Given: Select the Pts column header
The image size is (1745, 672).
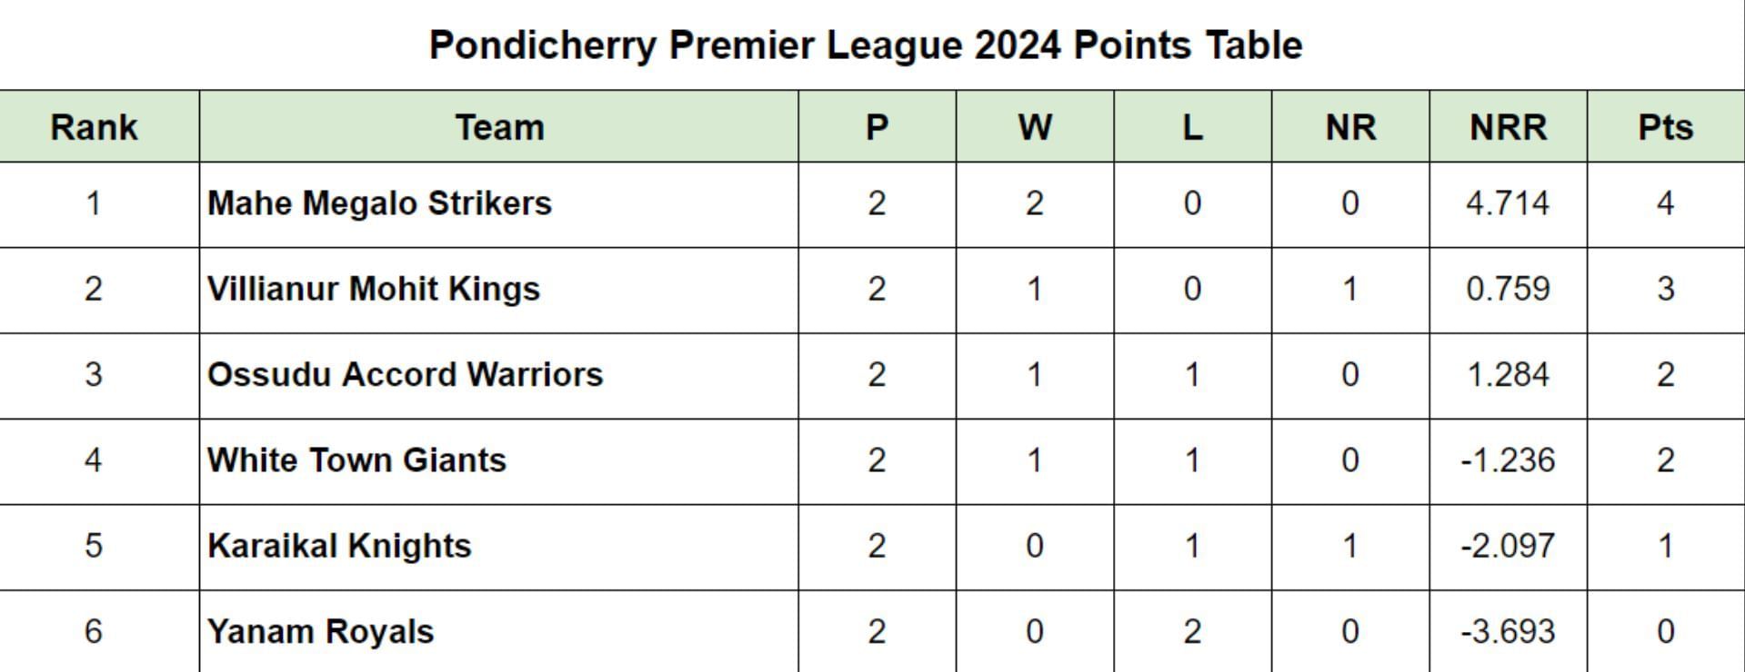Looking at the screenshot, I should tap(1665, 127).
